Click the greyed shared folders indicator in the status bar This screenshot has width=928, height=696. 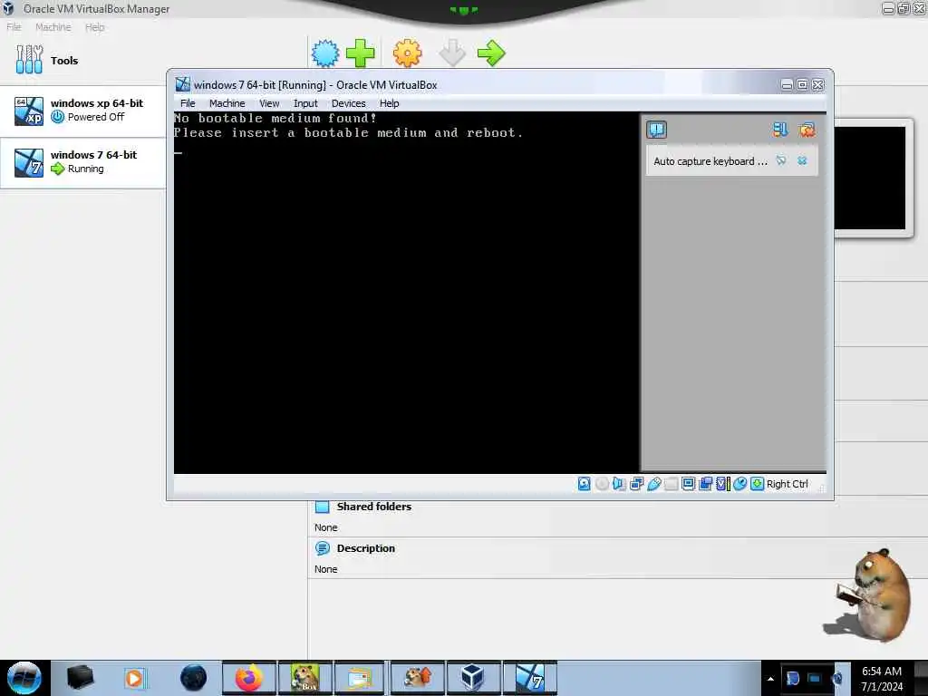672,484
